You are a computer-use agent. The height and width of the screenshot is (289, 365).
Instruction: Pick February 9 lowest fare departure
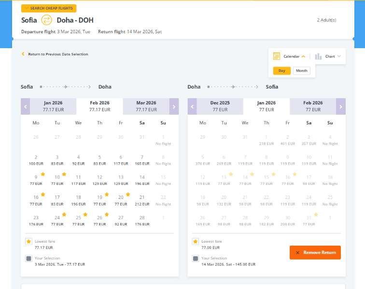(x=36, y=180)
